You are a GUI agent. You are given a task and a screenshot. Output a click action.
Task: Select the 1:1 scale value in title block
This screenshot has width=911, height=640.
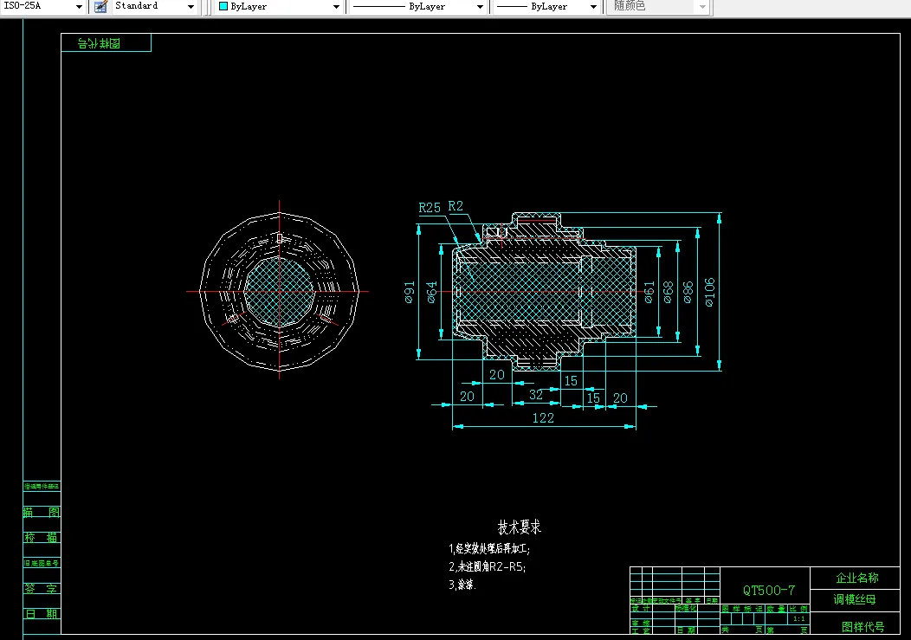(799, 619)
